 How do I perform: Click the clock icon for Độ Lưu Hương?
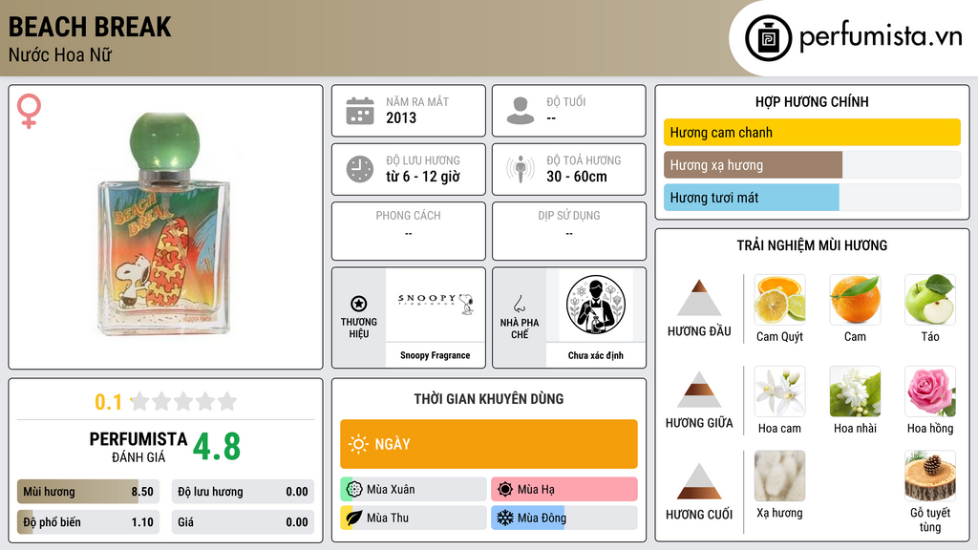[360, 169]
